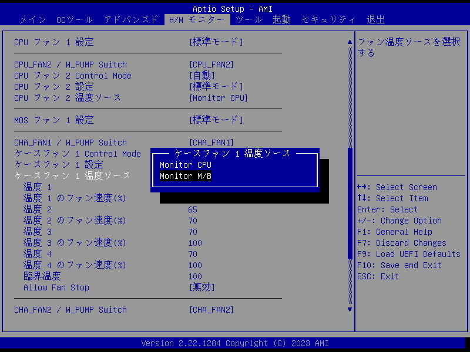
Task: Click help text ファン温度ソースを選択する
Action: 409,48
